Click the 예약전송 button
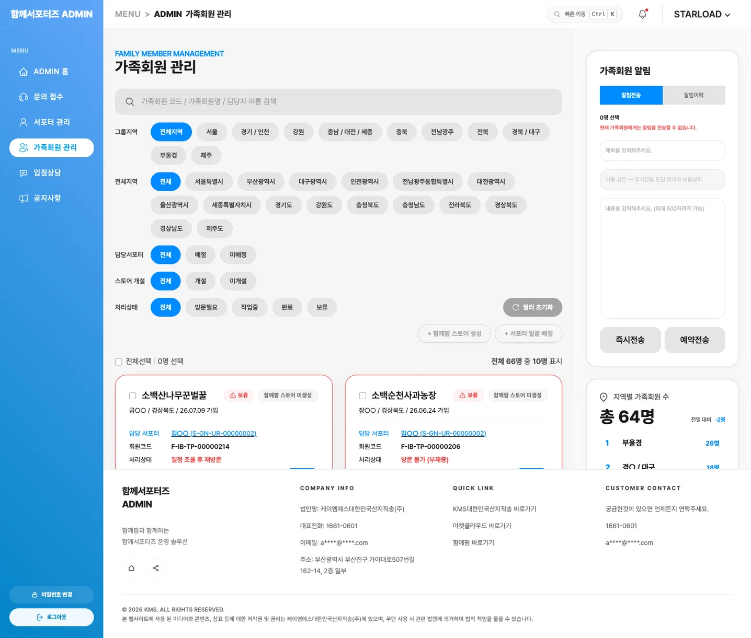The height and width of the screenshot is (638, 751). pyautogui.click(x=695, y=340)
